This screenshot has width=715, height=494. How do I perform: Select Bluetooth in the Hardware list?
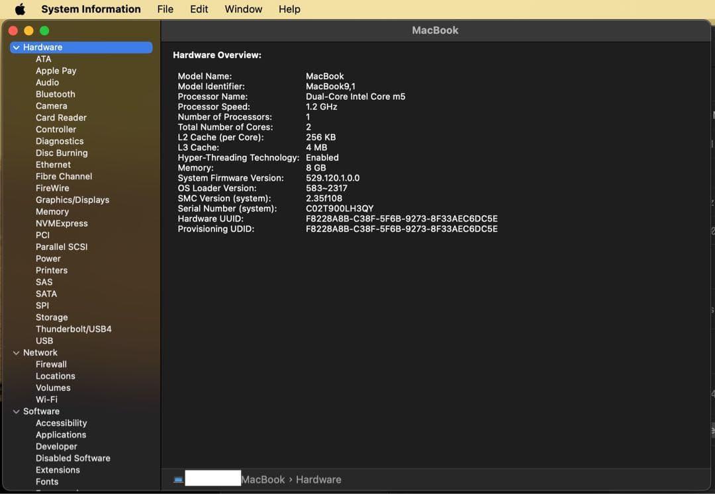point(55,94)
